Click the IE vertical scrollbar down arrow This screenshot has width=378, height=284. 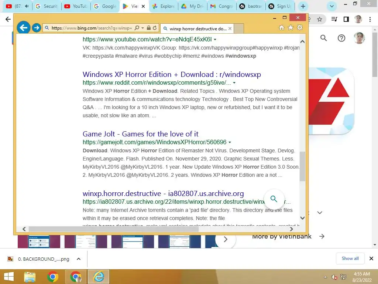click(302, 218)
